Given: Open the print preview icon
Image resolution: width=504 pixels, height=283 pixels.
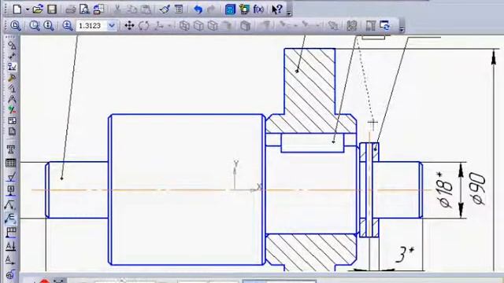Looking at the screenshot, I should (84, 9).
